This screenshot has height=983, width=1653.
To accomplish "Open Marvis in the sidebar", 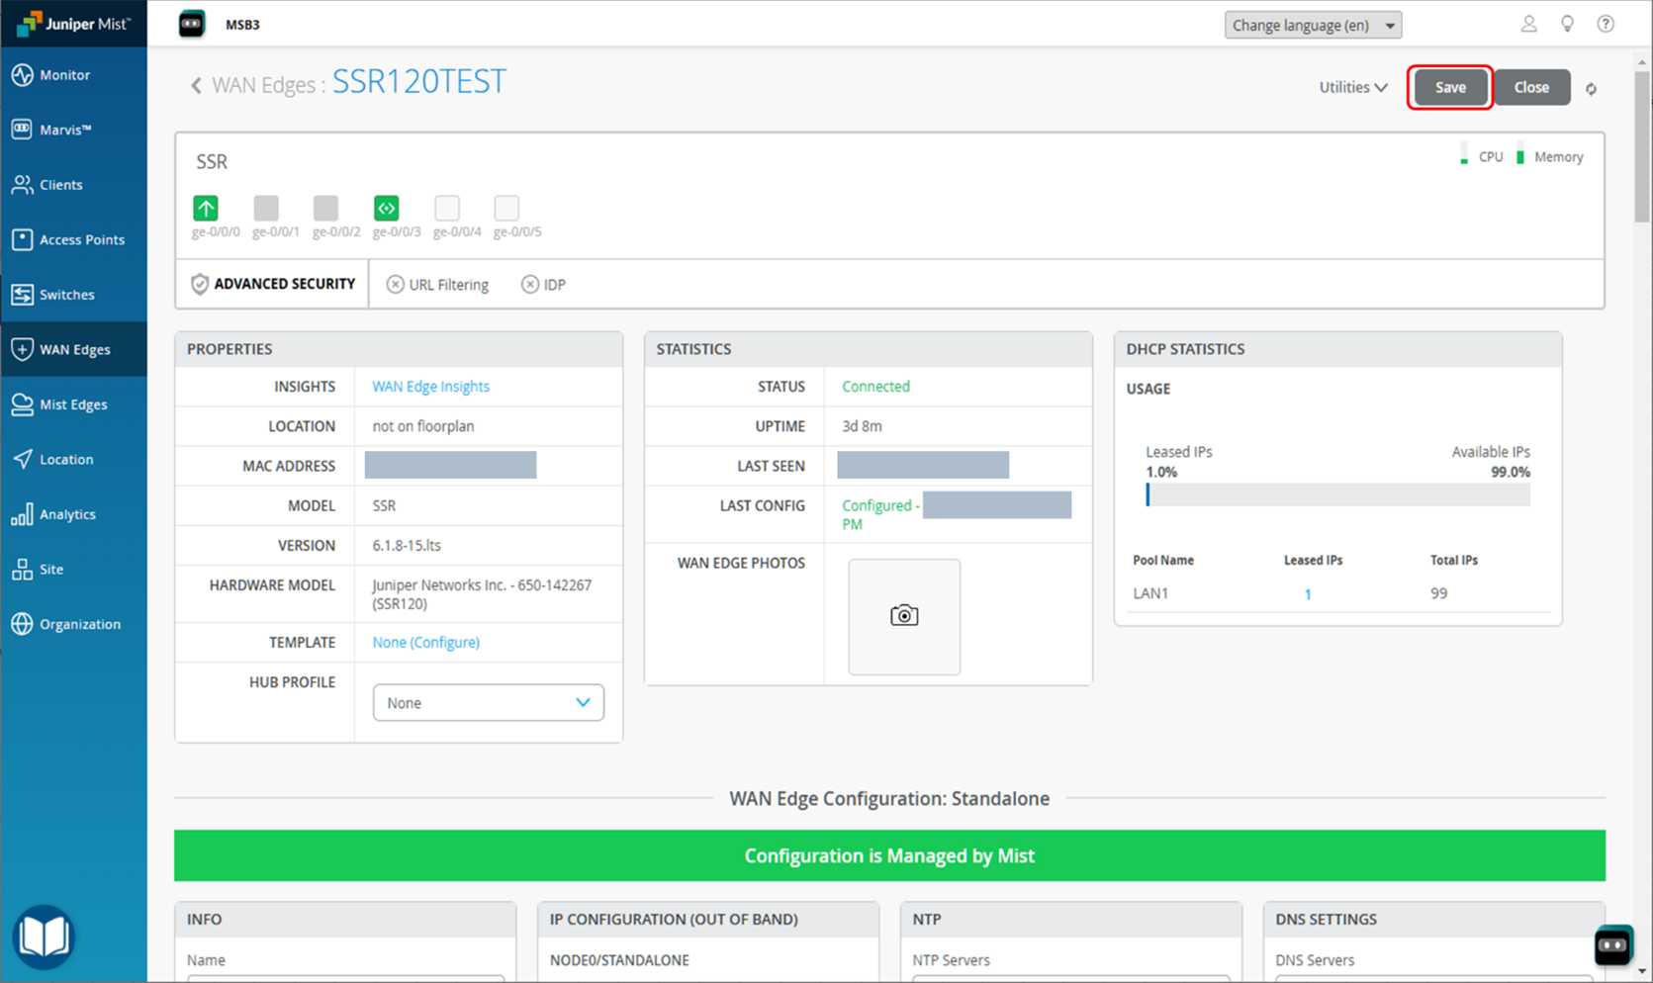I will click(x=73, y=130).
